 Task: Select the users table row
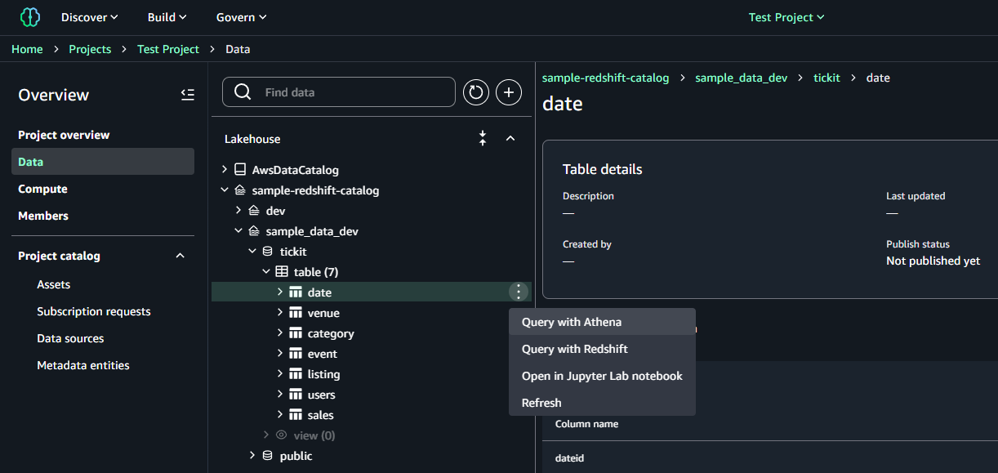(x=372, y=395)
